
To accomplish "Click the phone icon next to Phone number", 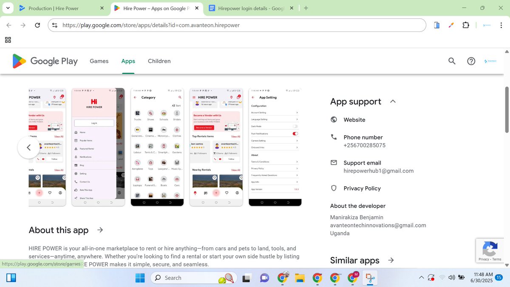I will [334, 137].
